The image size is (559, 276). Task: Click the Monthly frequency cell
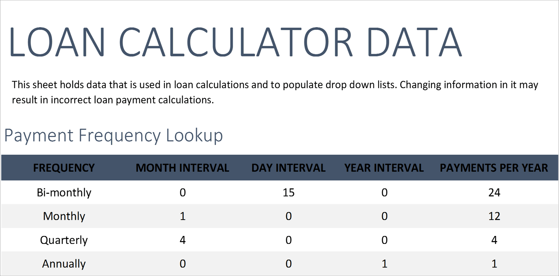(64, 216)
